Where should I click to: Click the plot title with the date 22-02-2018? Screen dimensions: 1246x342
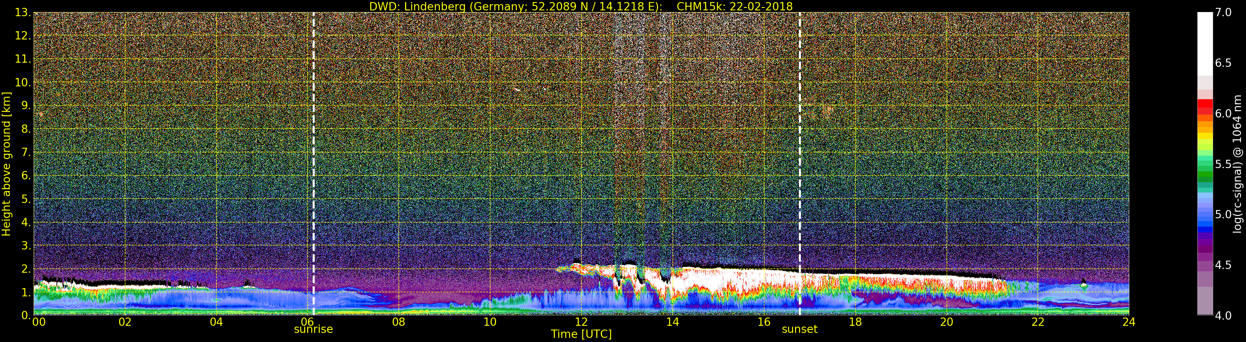(581, 6)
